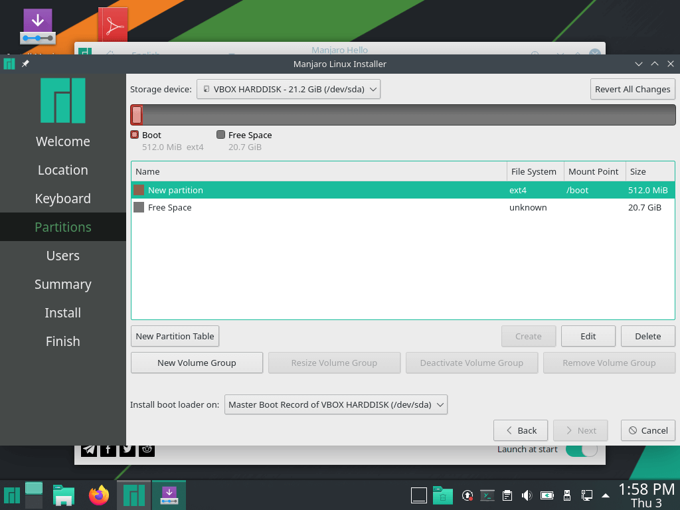
Task: Click the Edit partition button
Action: 588,336
